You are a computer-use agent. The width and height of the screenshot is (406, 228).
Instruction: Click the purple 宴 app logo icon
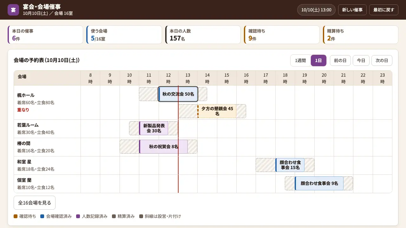point(13,10)
